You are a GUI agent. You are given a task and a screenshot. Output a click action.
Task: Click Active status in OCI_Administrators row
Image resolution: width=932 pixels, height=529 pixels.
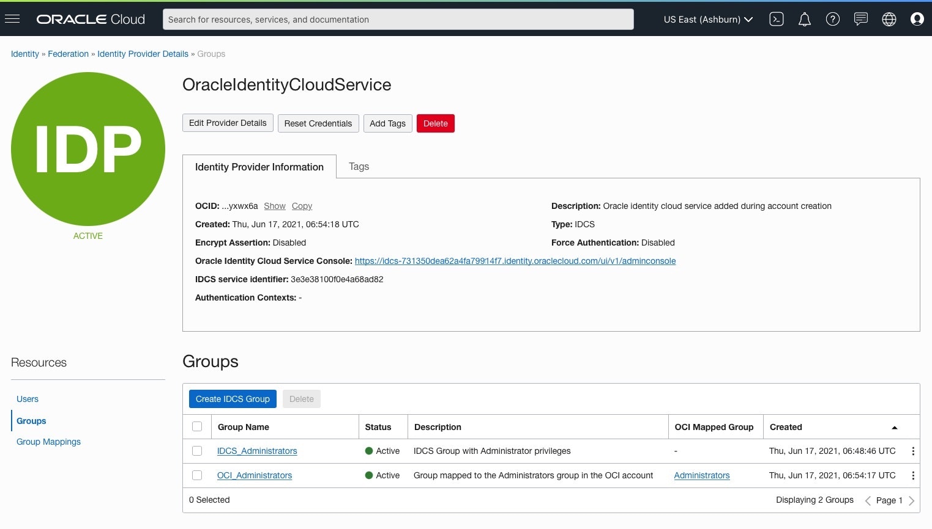pos(382,475)
